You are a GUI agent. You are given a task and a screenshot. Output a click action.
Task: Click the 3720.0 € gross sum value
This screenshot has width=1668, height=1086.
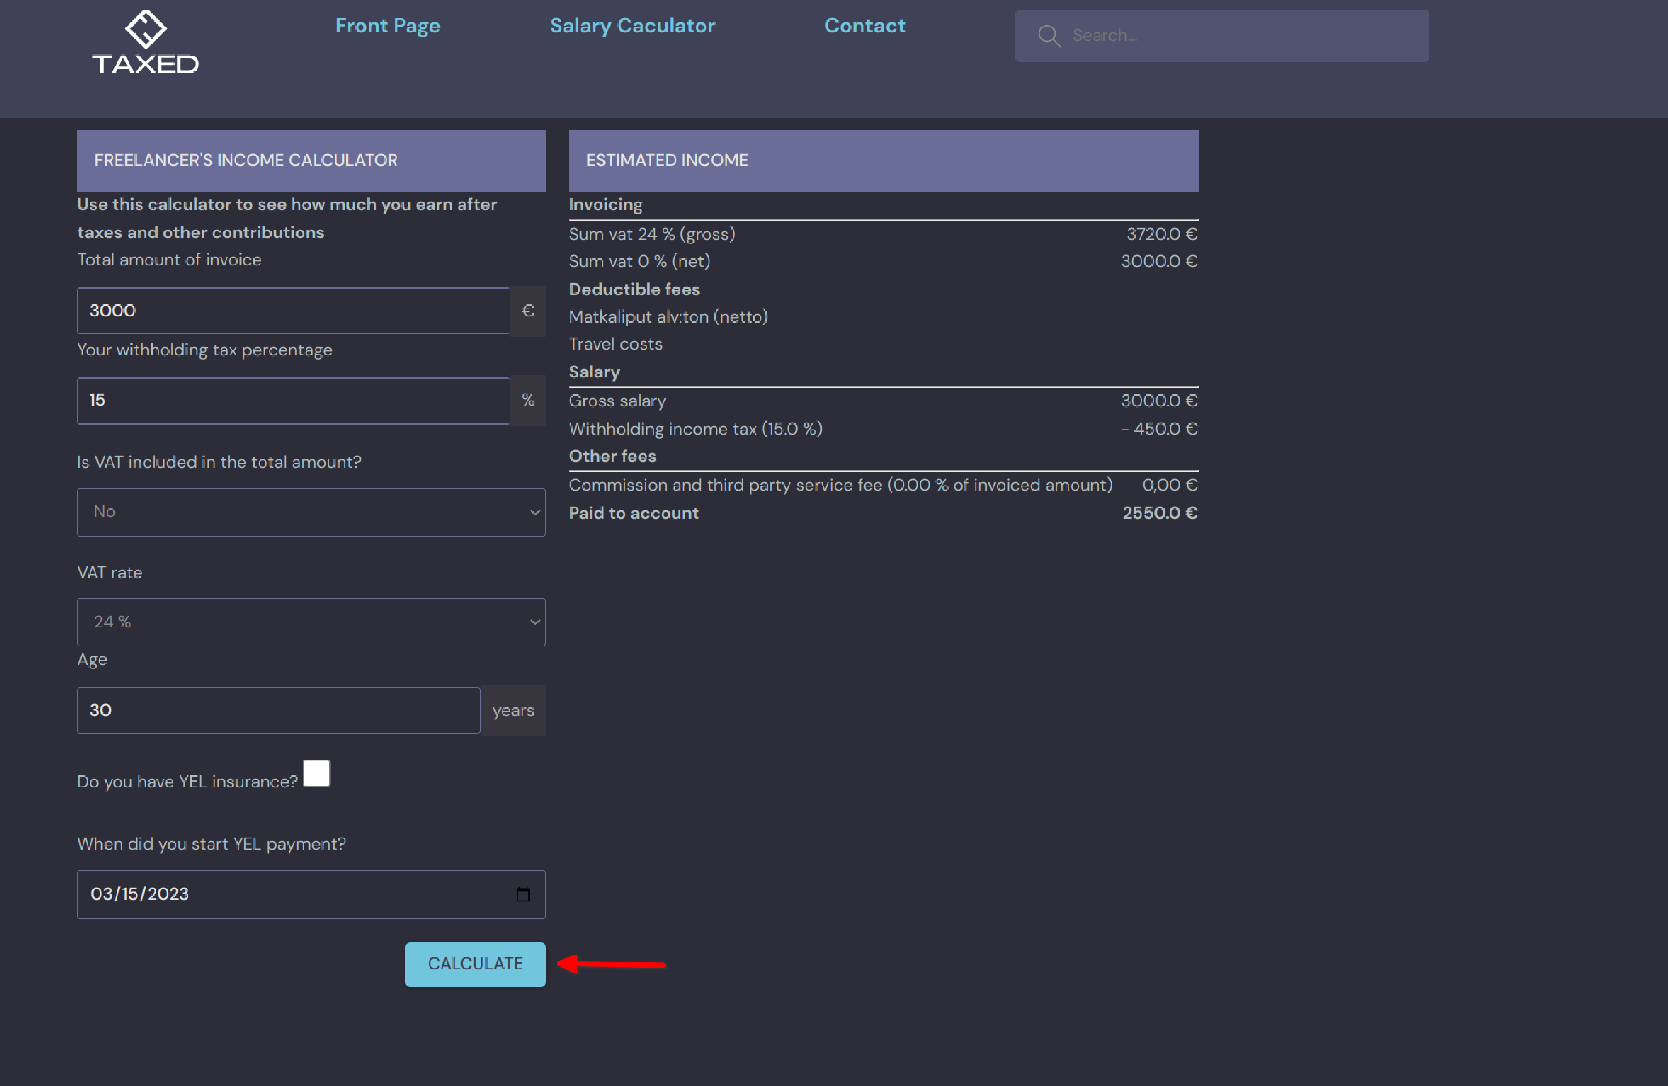1162,234
